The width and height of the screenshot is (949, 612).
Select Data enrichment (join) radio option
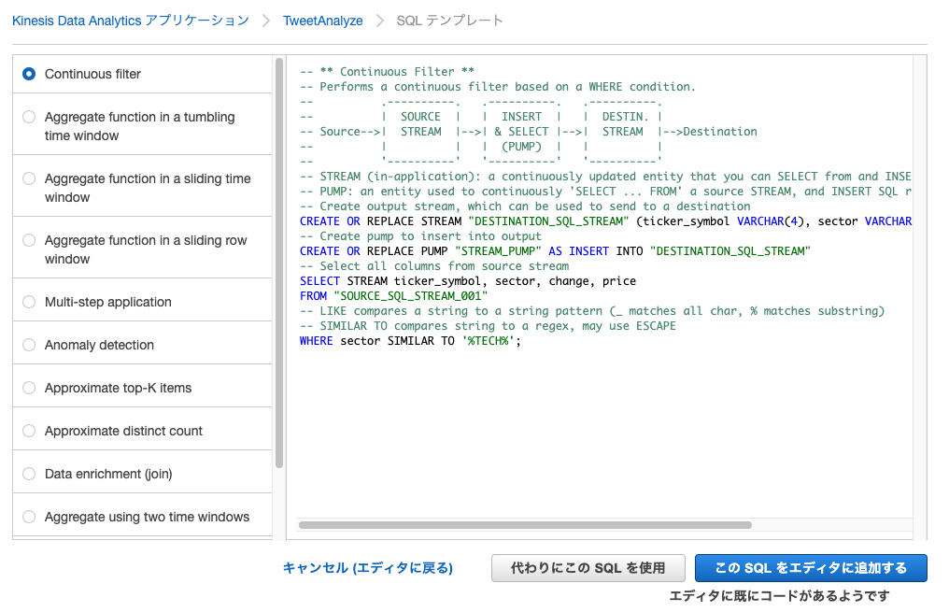28,474
